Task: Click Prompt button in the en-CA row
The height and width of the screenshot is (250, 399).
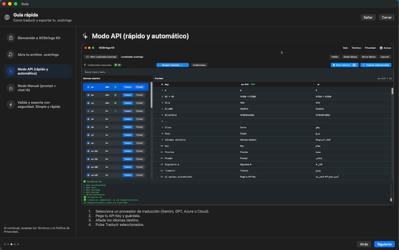Action: pyautogui.click(x=139, y=159)
